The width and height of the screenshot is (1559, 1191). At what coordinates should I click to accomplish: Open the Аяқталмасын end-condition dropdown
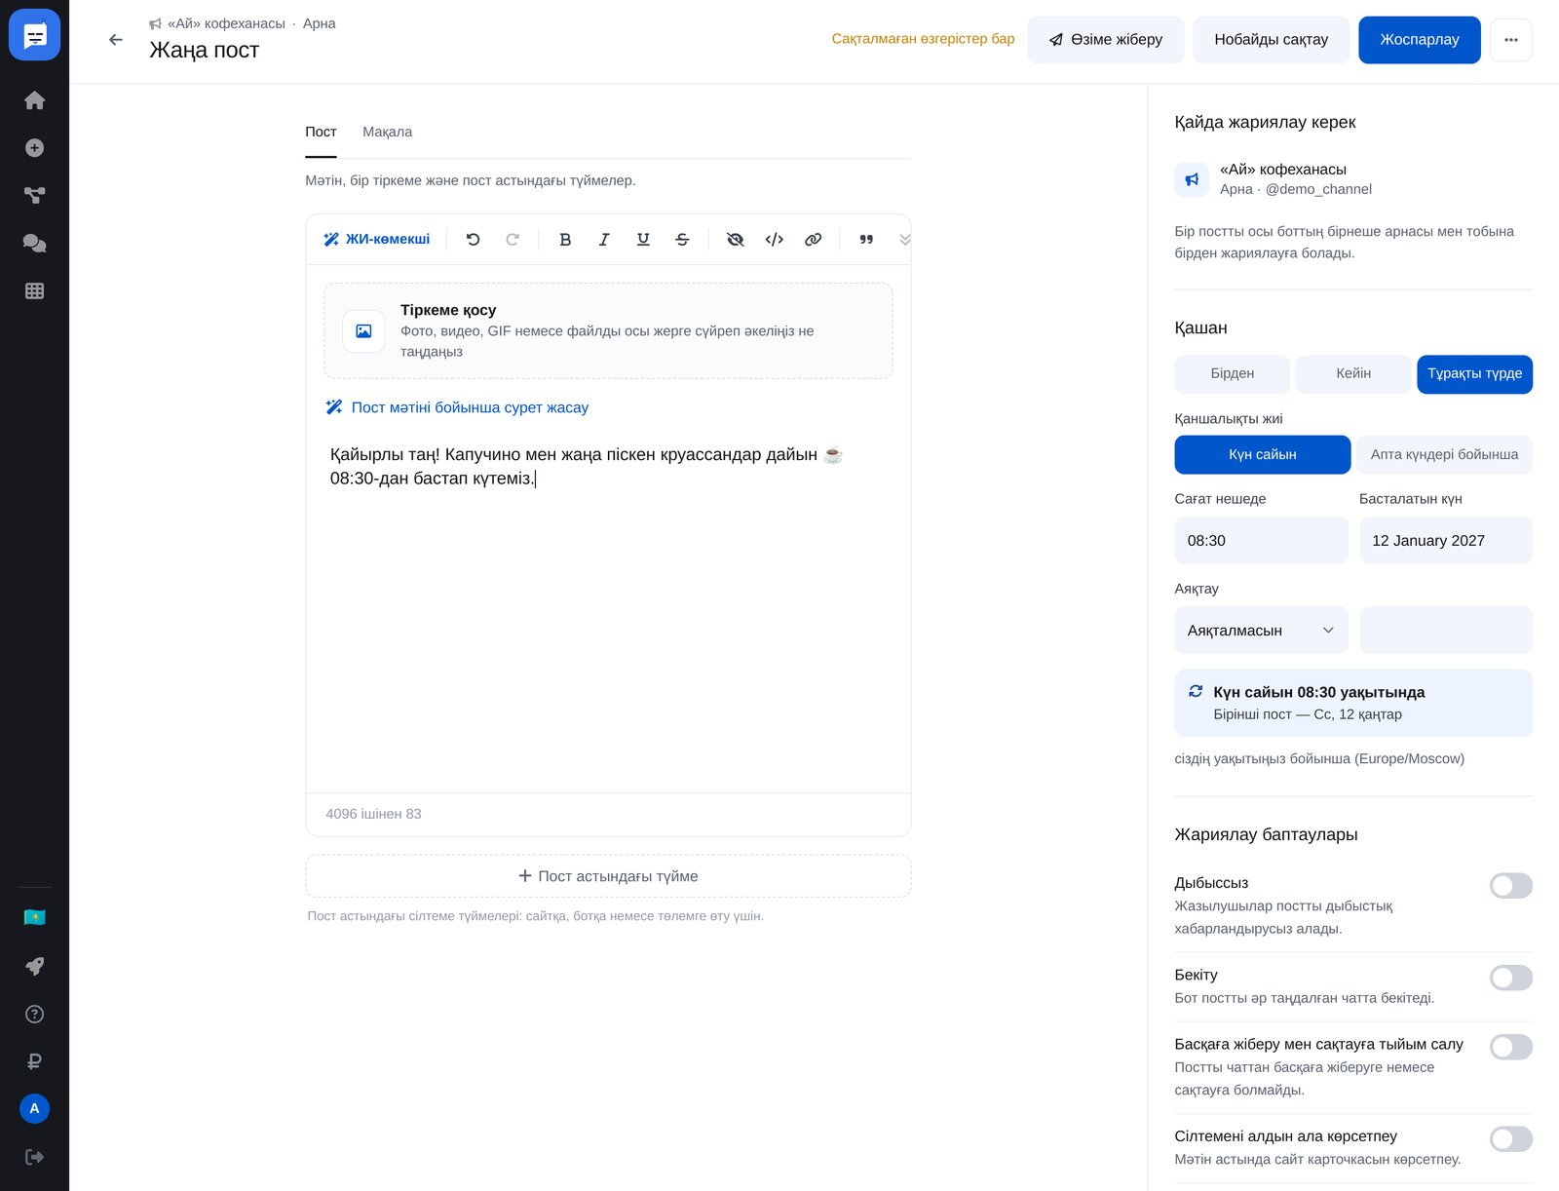(x=1261, y=631)
